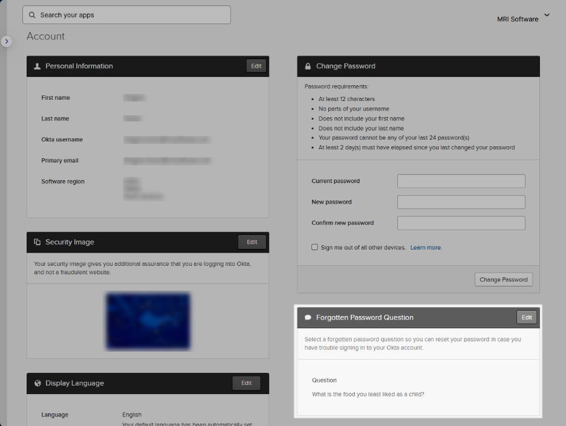Click the 'Password requirements:' text

pyautogui.click(x=336, y=86)
